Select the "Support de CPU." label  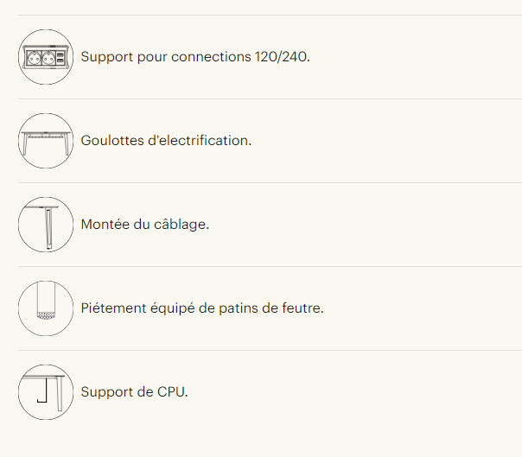coord(134,391)
